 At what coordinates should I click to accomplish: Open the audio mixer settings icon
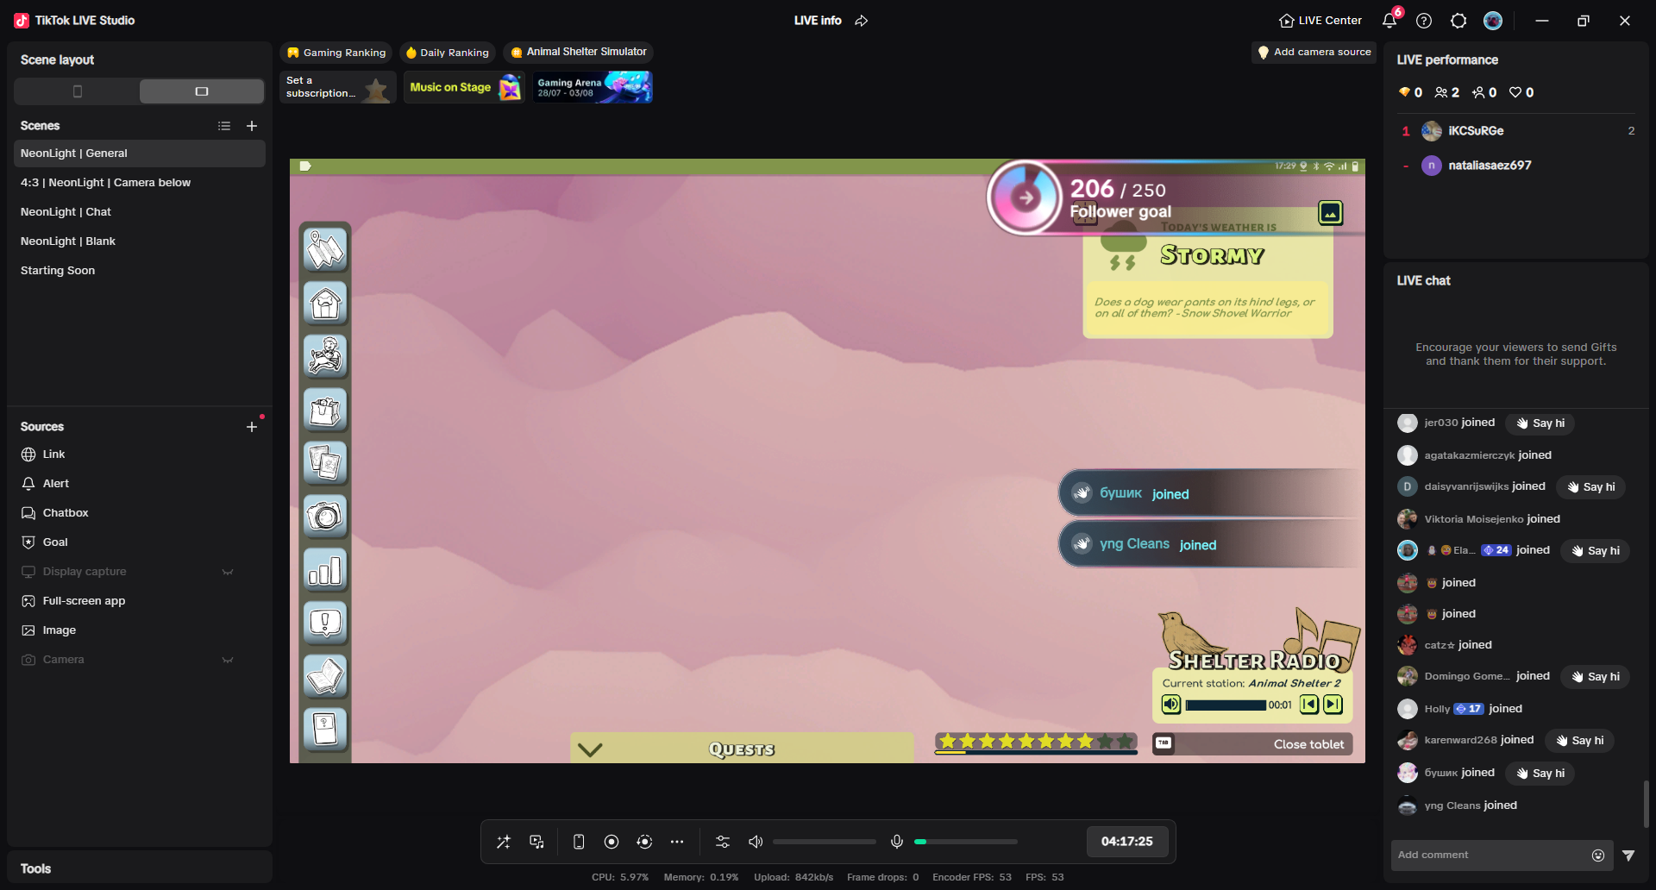click(723, 842)
